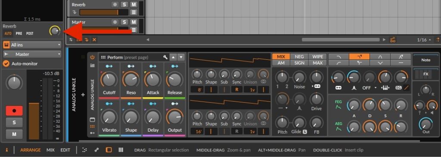Click the wrench icon beside Perform page

[165, 57]
